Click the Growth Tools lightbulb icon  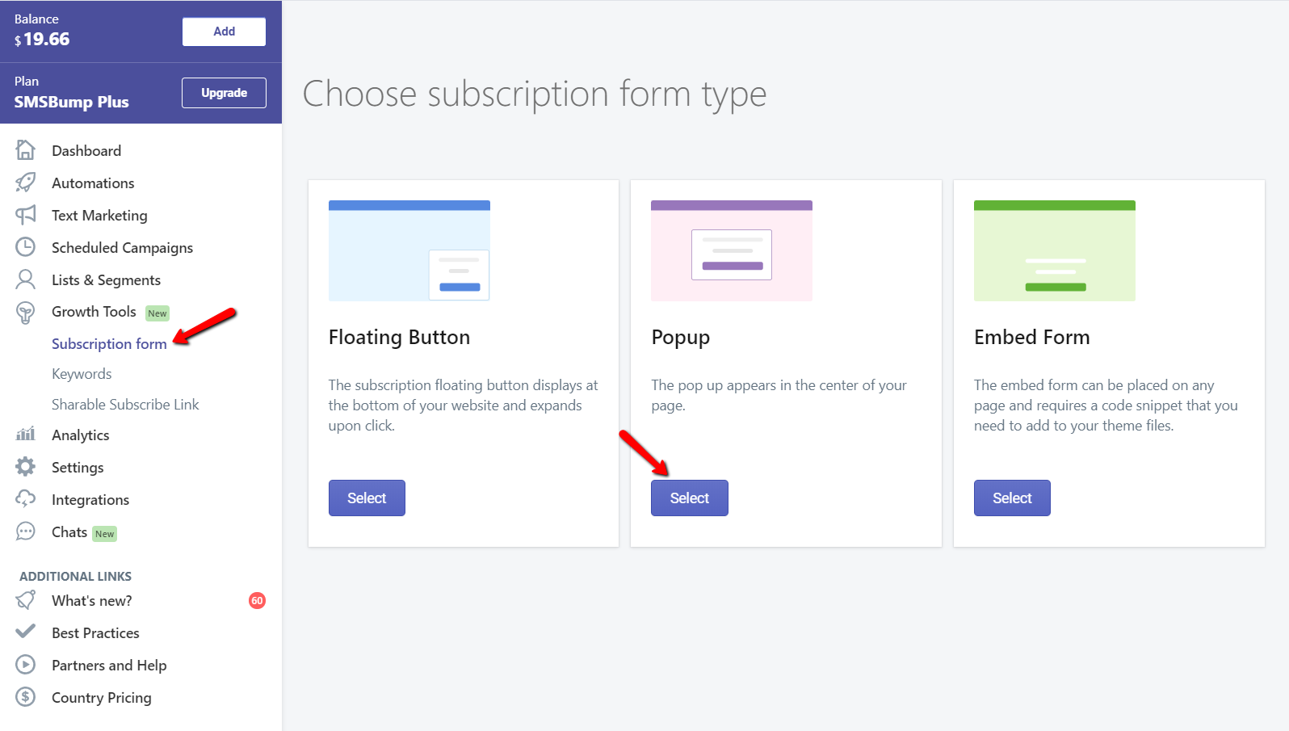pyautogui.click(x=26, y=313)
